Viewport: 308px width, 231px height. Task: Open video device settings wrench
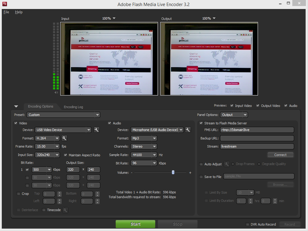[96, 130]
